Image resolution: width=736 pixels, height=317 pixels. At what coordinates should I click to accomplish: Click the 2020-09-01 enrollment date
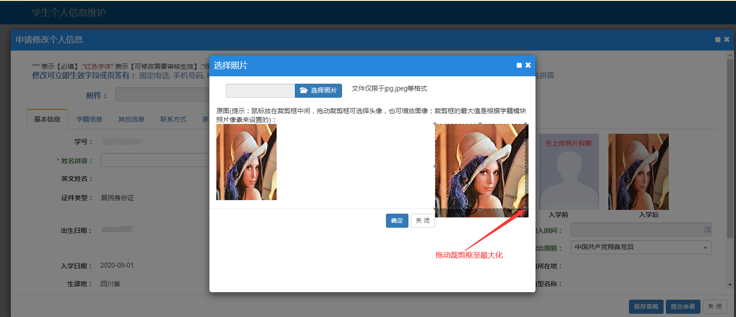[117, 265]
